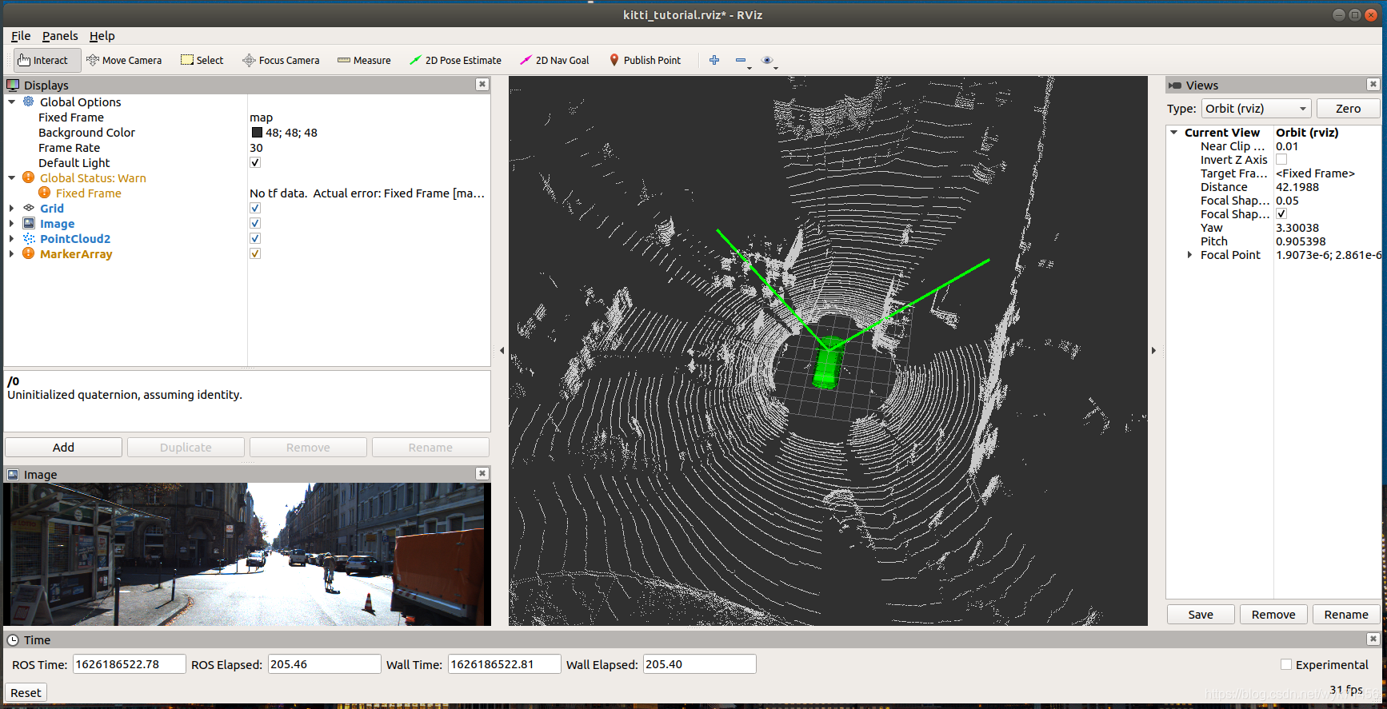Activate the Publish Point tool

tap(645, 60)
